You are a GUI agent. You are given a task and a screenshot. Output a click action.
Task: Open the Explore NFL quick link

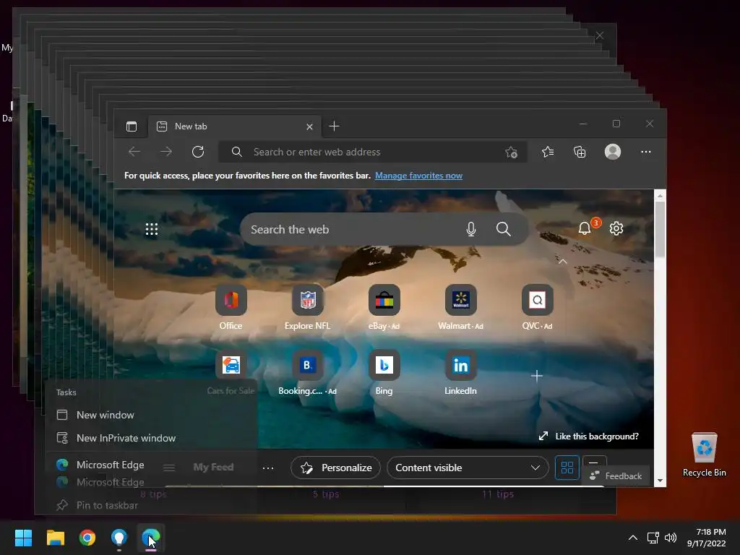307,307
